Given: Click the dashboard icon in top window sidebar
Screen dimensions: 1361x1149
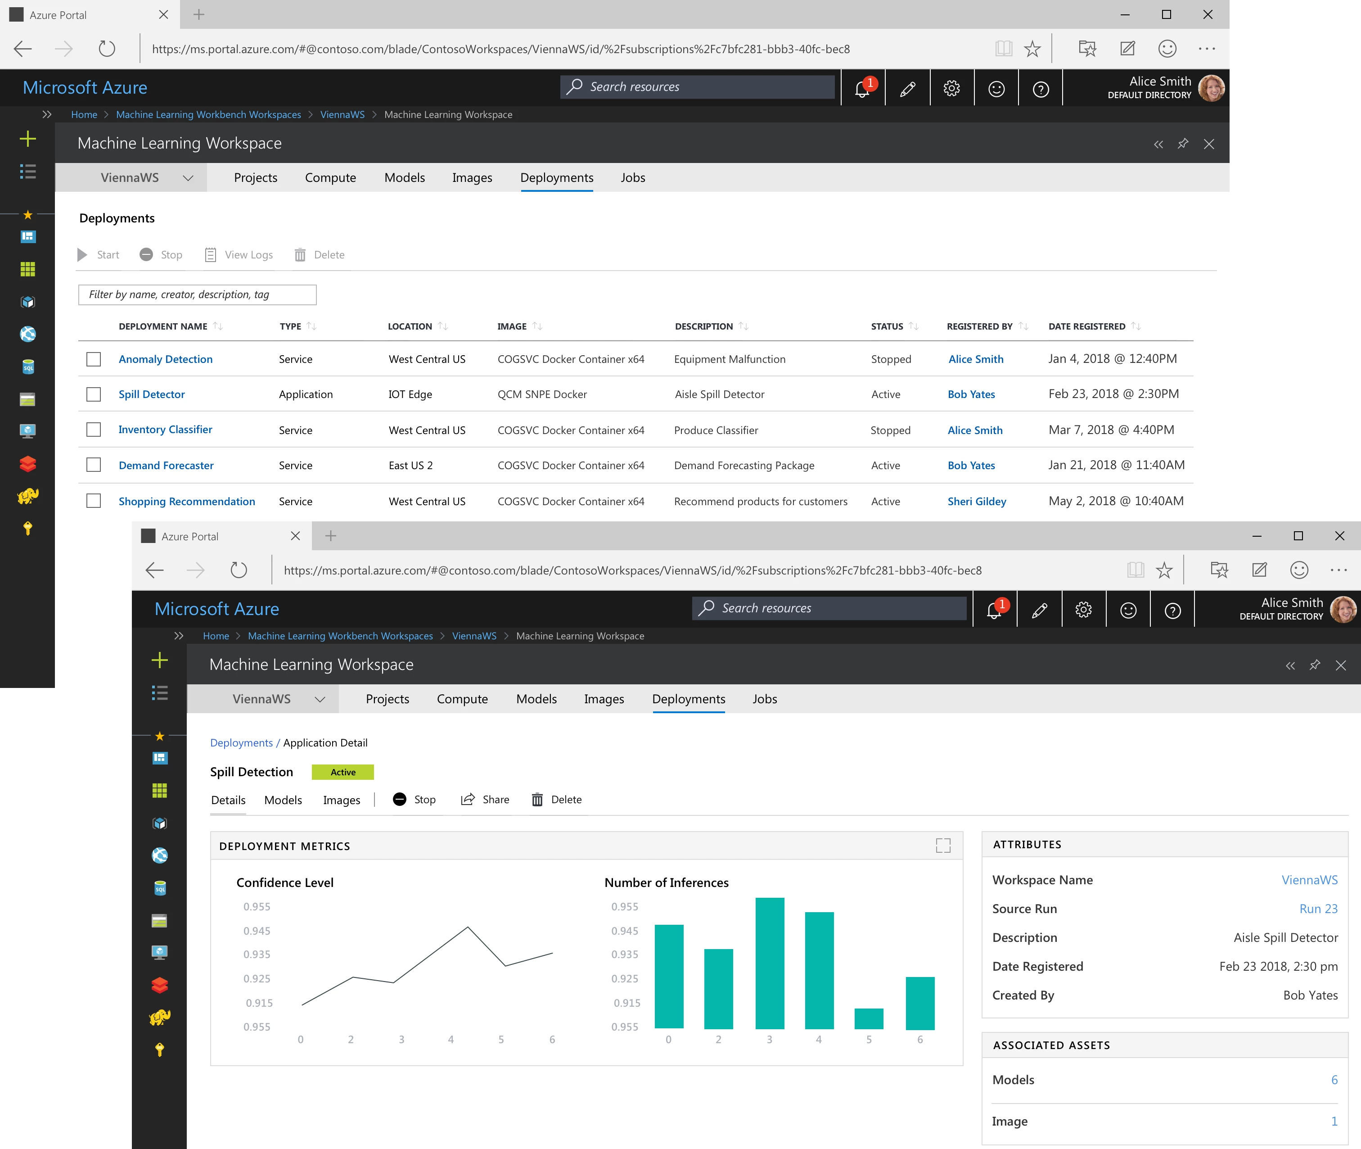Looking at the screenshot, I should [x=28, y=236].
